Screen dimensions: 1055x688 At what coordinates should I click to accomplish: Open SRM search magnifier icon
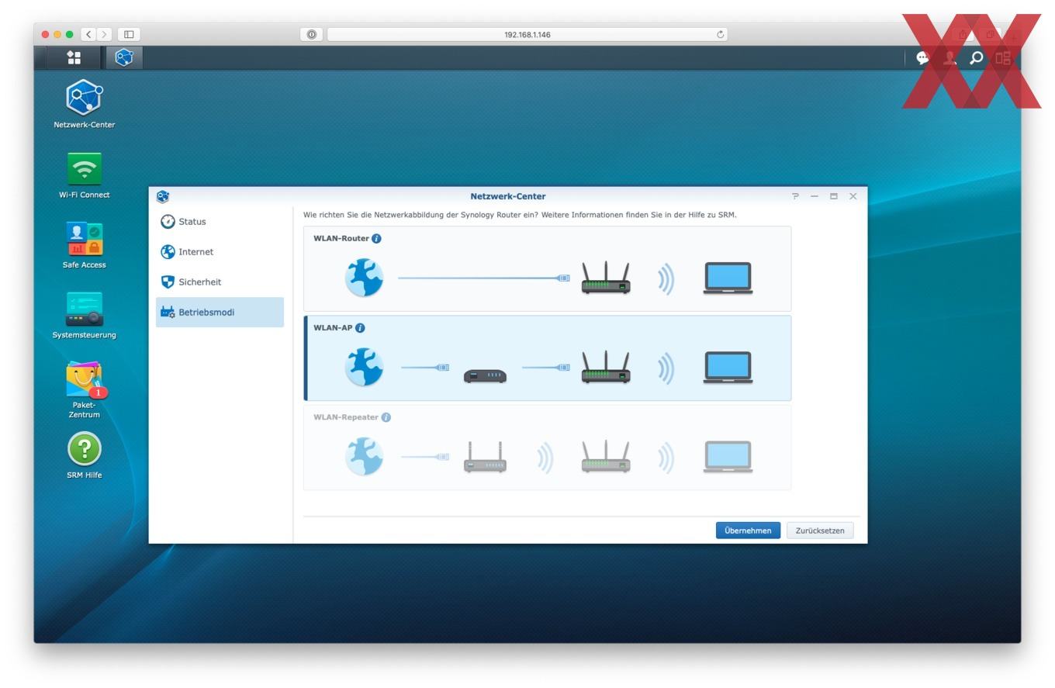(x=977, y=58)
